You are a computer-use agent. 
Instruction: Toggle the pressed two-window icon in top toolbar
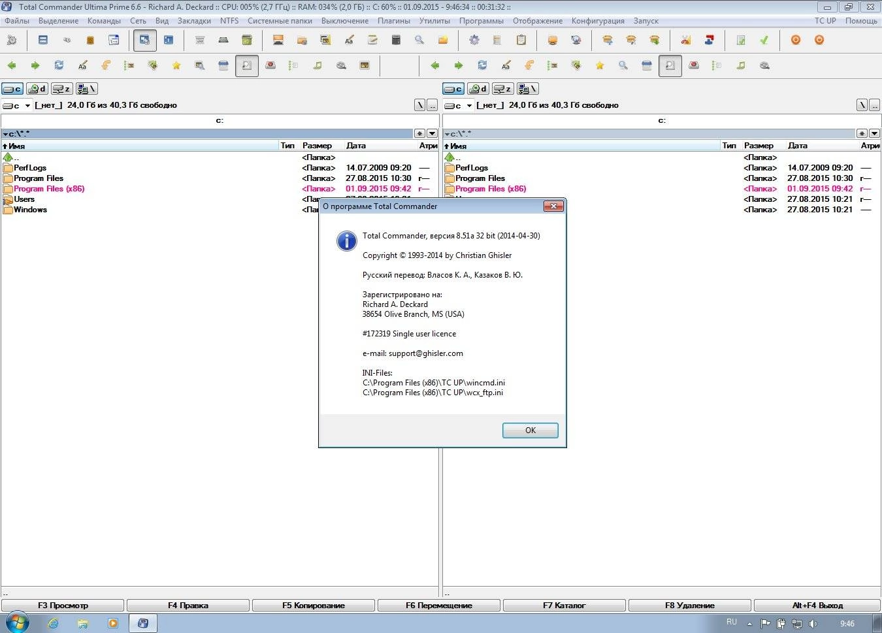click(145, 41)
